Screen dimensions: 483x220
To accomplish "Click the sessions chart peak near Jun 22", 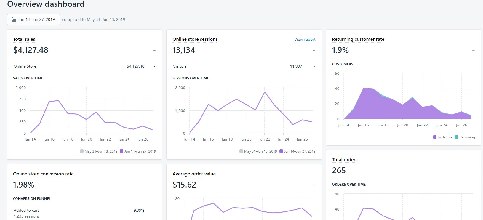I will click(x=265, y=92).
